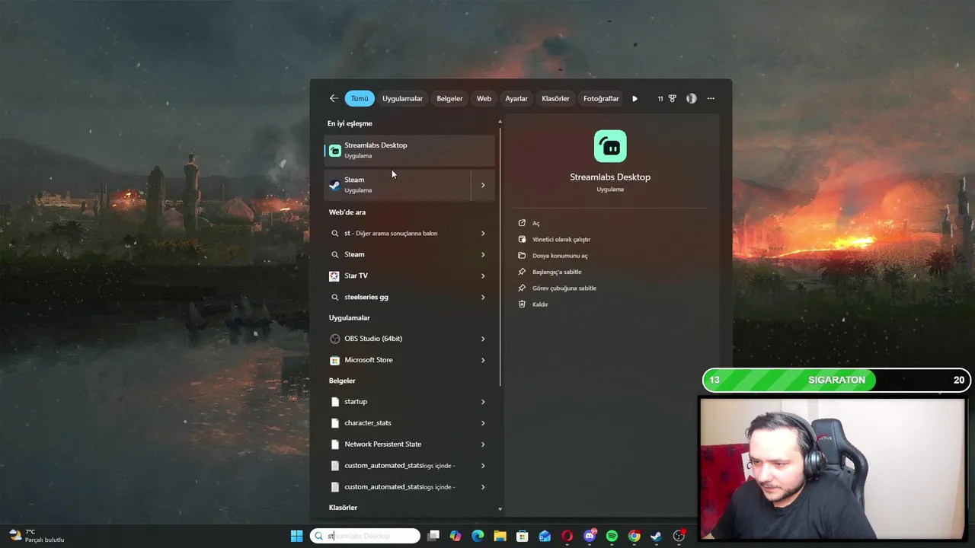Click the Network Persistent State file icon
This screenshot has width=975, height=548.
(x=335, y=444)
